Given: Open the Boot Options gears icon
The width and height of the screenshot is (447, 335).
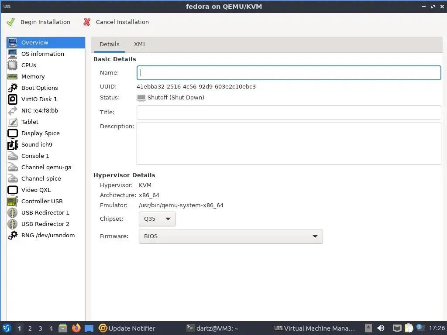Looking at the screenshot, I should click(13, 88).
